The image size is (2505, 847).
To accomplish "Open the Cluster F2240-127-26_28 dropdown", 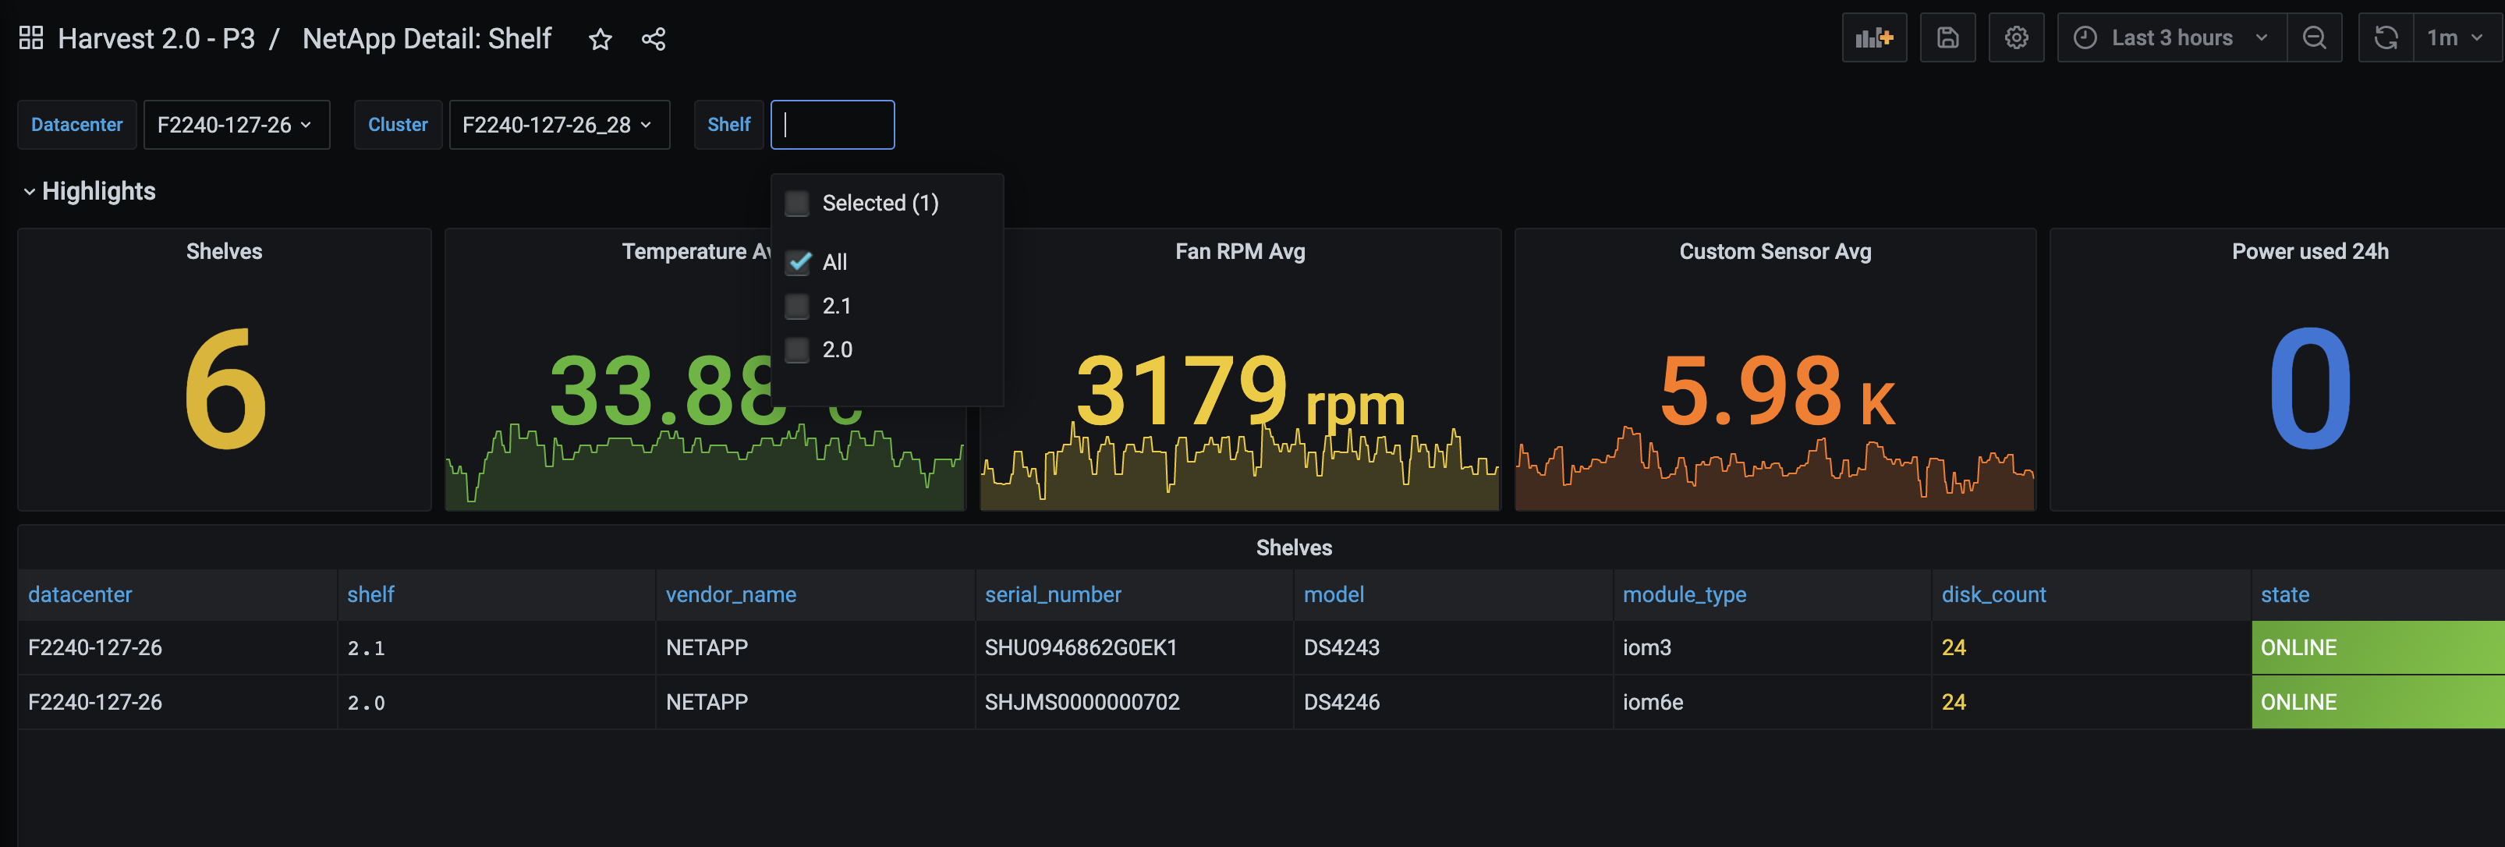I will tap(559, 125).
